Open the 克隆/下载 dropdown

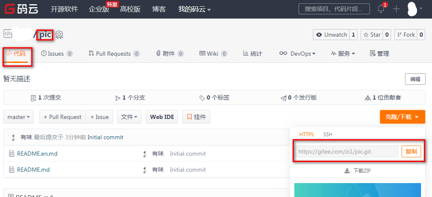tap(402, 117)
